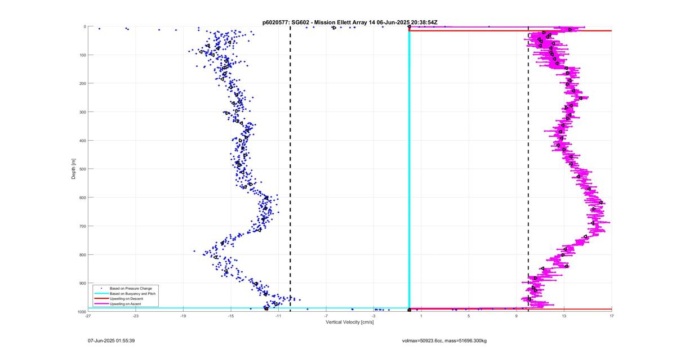Click depth tick label '300'

[82, 112]
